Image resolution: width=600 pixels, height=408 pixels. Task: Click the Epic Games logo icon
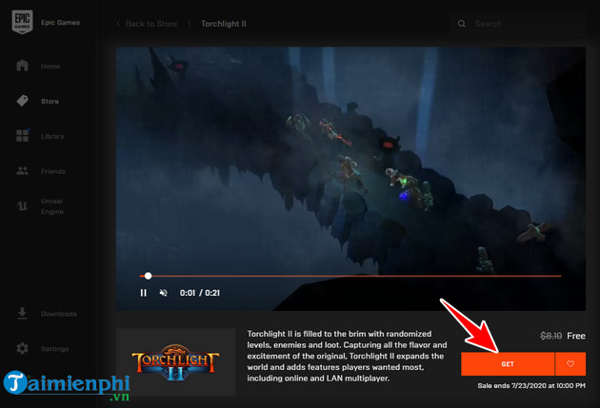pos(22,22)
